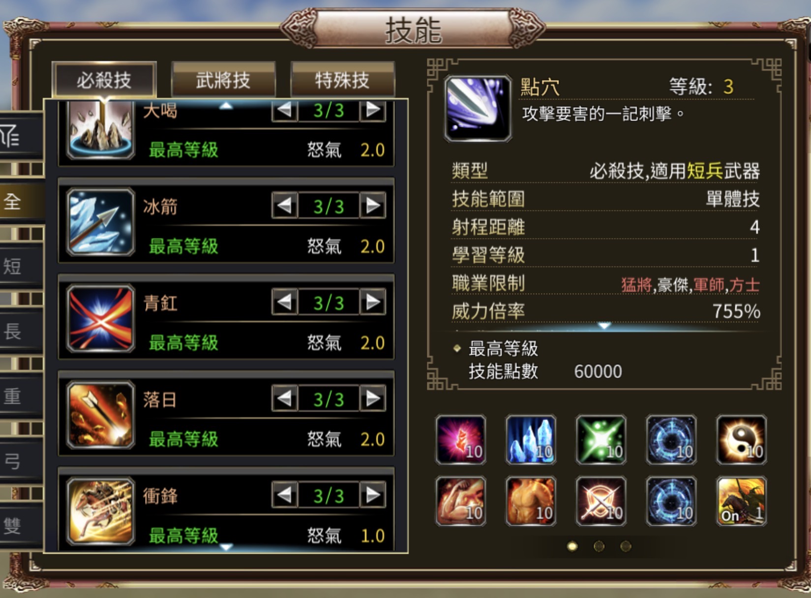Select the 青釭 crossed-swords skill icon
This screenshot has width=811, height=598.
click(101, 318)
